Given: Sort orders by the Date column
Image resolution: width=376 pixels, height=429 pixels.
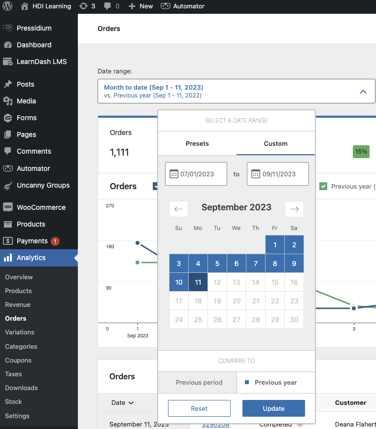Looking at the screenshot, I should [x=122, y=402].
